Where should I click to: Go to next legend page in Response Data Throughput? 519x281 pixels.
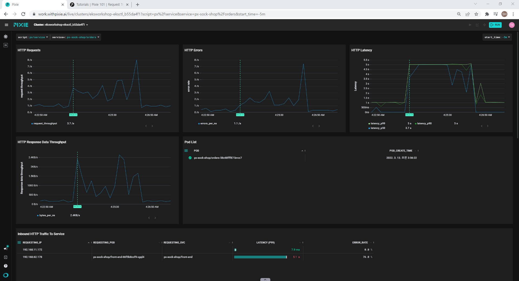click(155, 218)
